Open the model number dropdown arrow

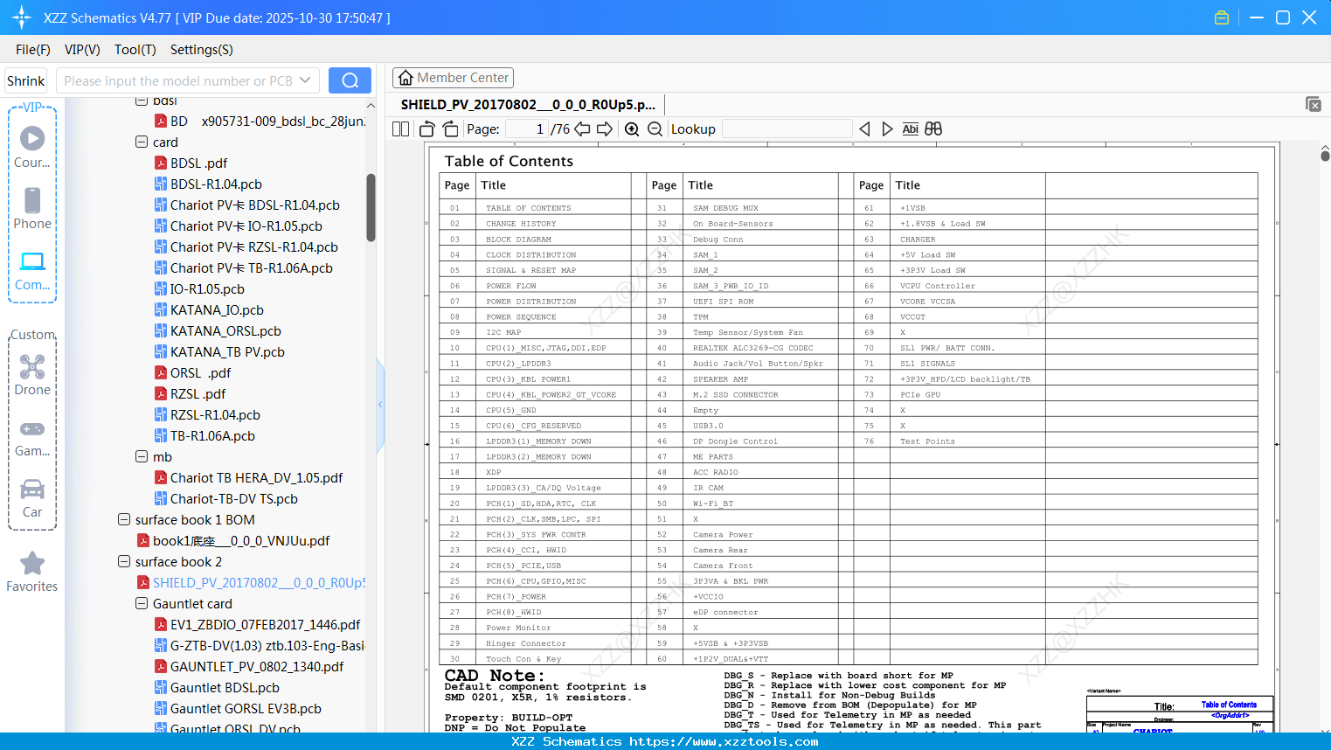305,80
